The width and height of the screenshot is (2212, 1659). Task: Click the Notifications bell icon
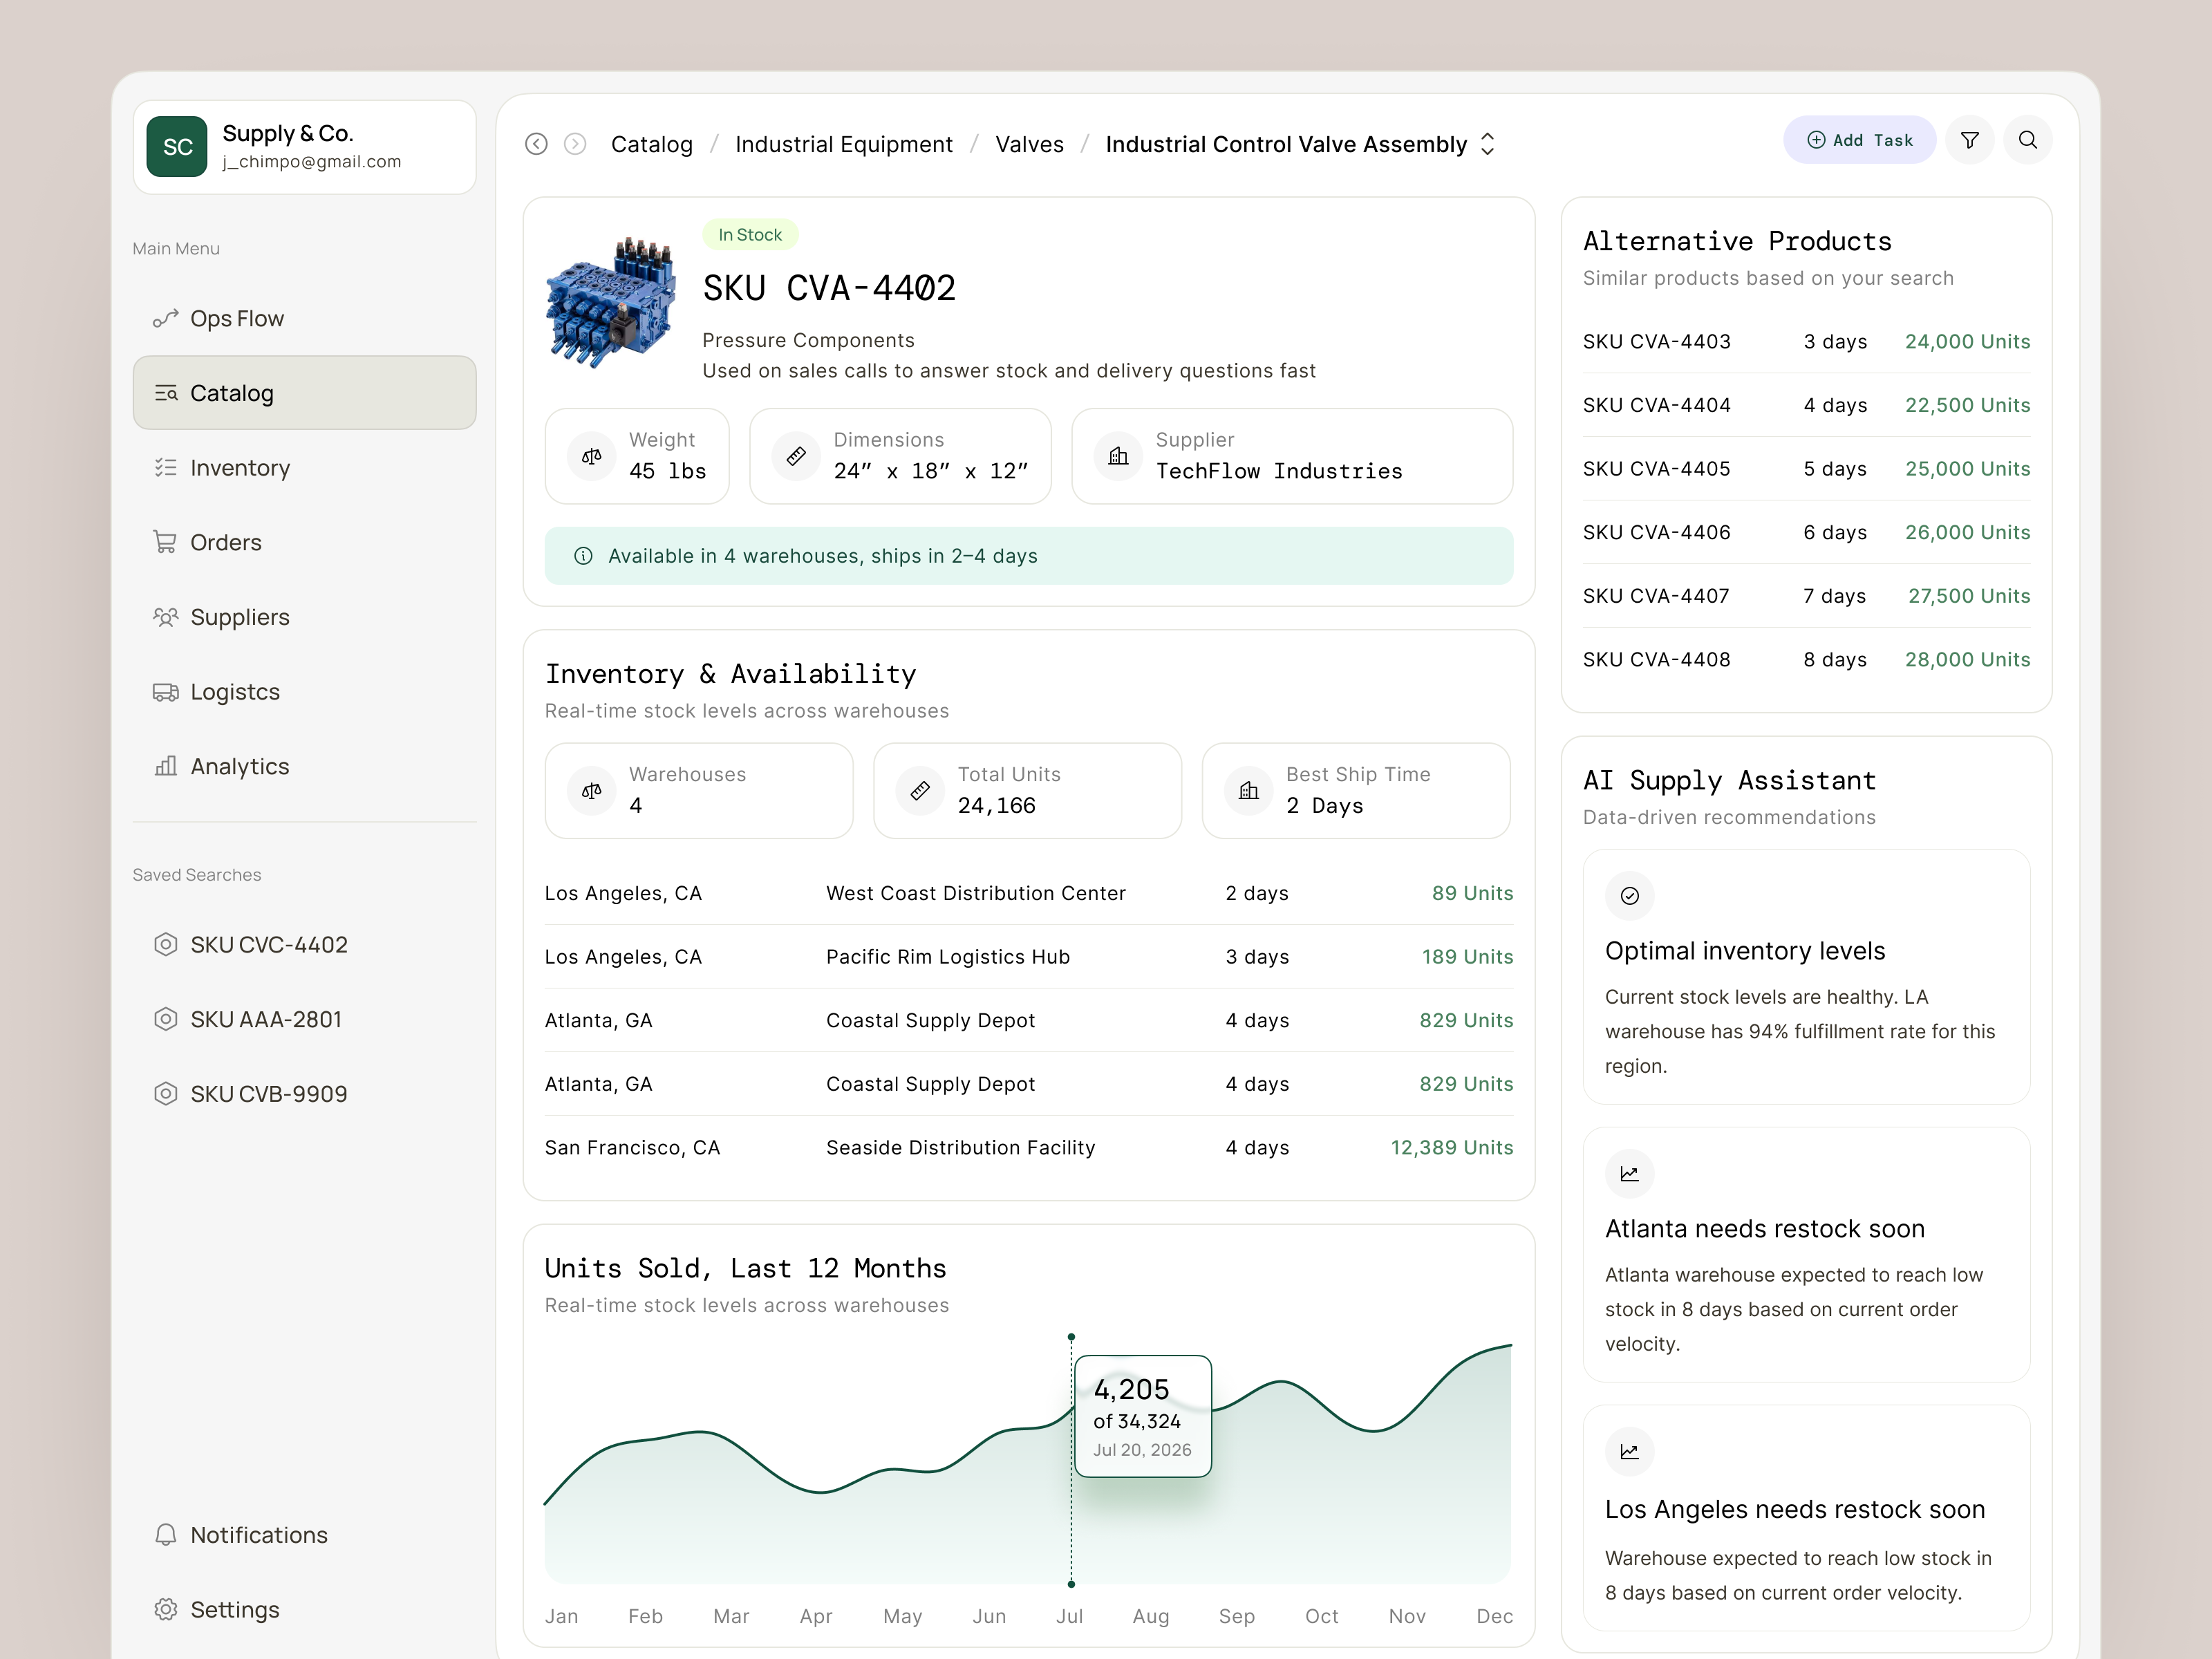165,1535
